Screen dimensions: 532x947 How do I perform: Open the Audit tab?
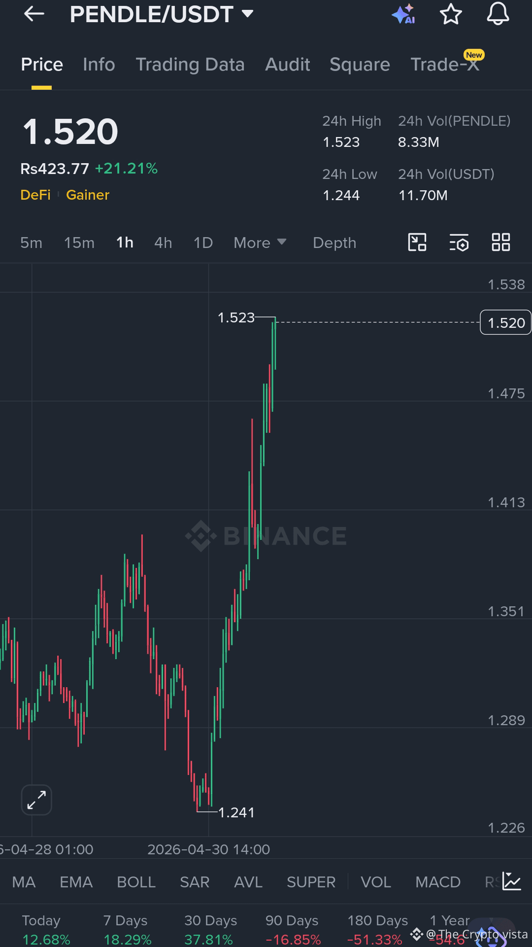tap(288, 65)
